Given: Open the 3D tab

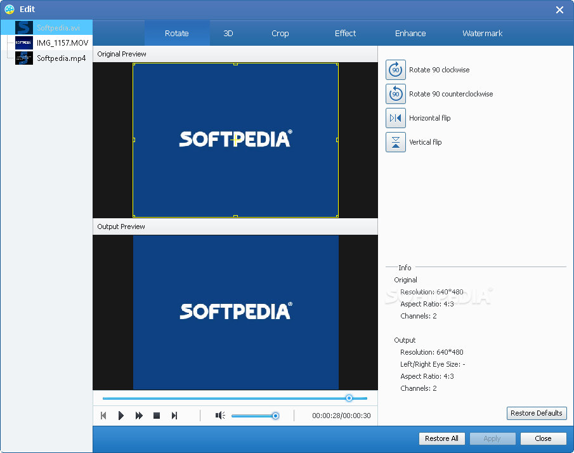Looking at the screenshot, I should coord(228,34).
